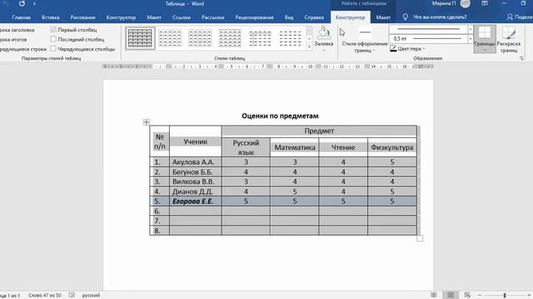This screenshot has width=533, height=299.
Task: Click the Заливка (shading) paint bucket icon
Action: click(x=324, y=33)
